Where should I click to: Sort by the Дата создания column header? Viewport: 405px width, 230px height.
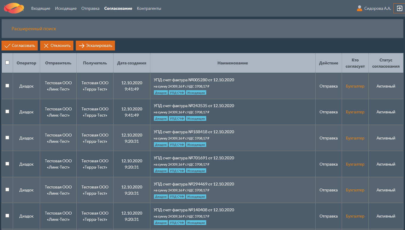tap(132, 63)
